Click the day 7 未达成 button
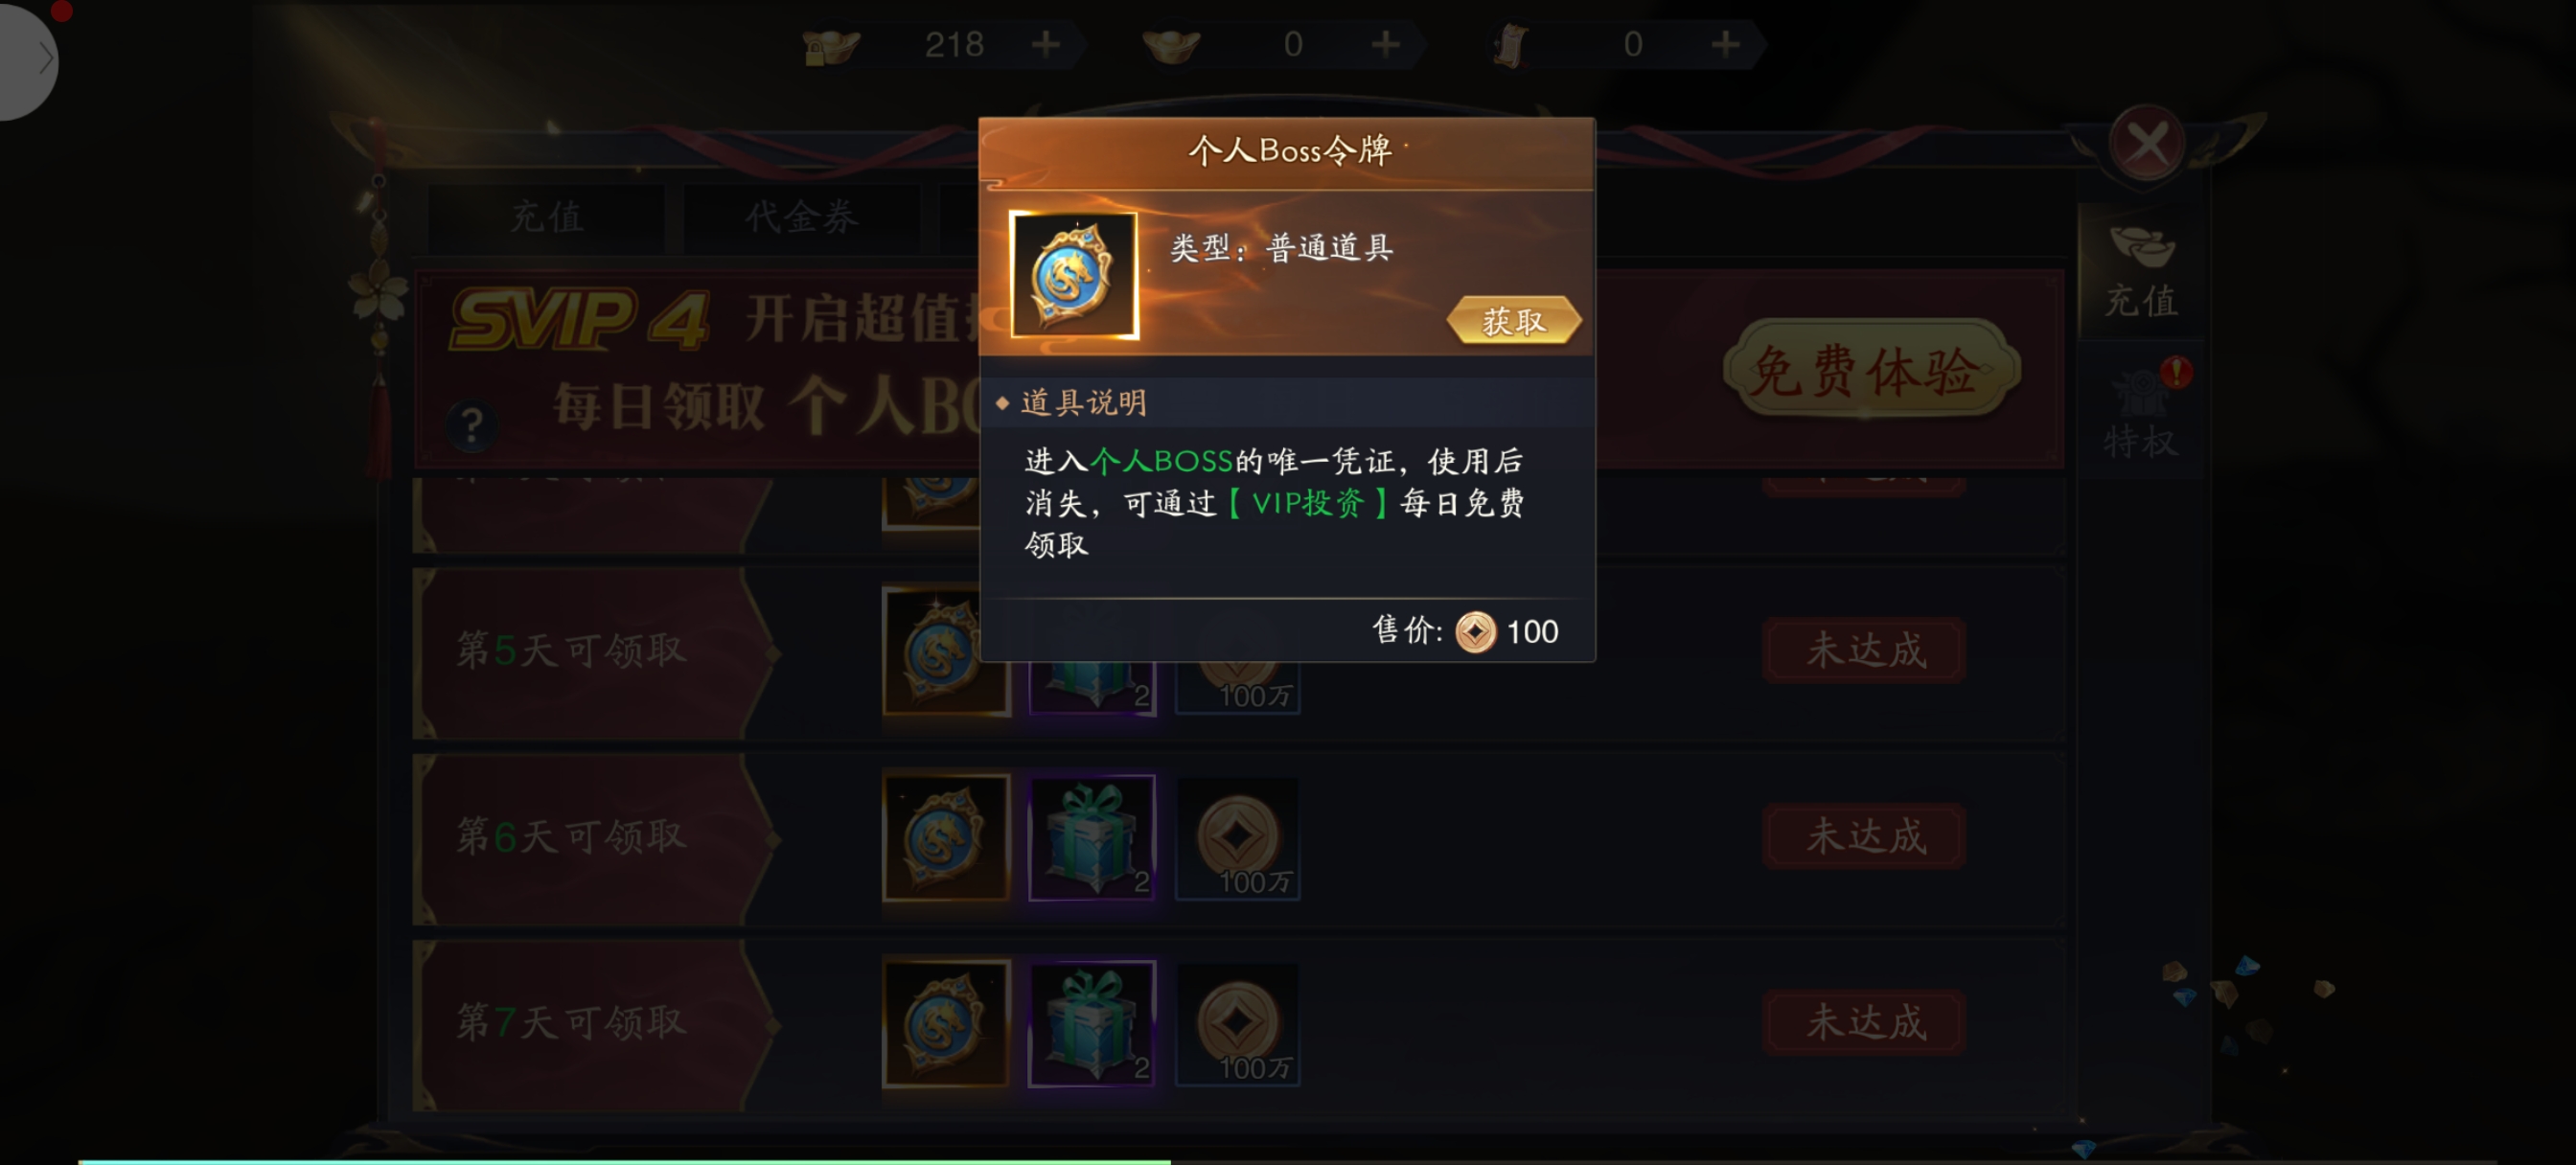The width and height of the screenshot is (2576, 1165). (1864, 1023)
